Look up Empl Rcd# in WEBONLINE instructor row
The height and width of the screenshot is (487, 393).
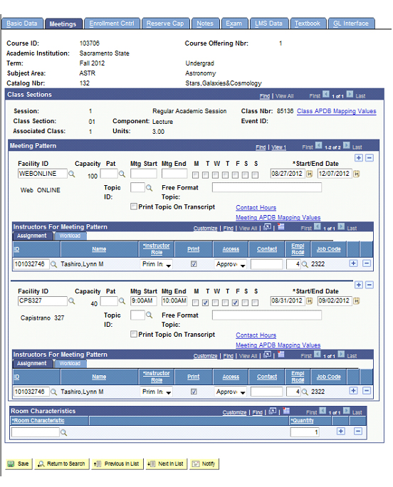(x=305, y=264)
